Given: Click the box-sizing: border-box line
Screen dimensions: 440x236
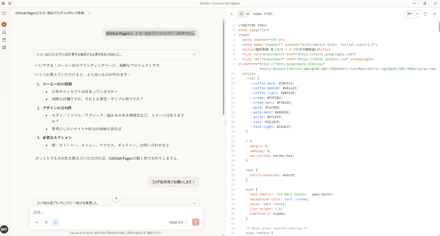Looking at the screenshot, I should tap(272, 156).
